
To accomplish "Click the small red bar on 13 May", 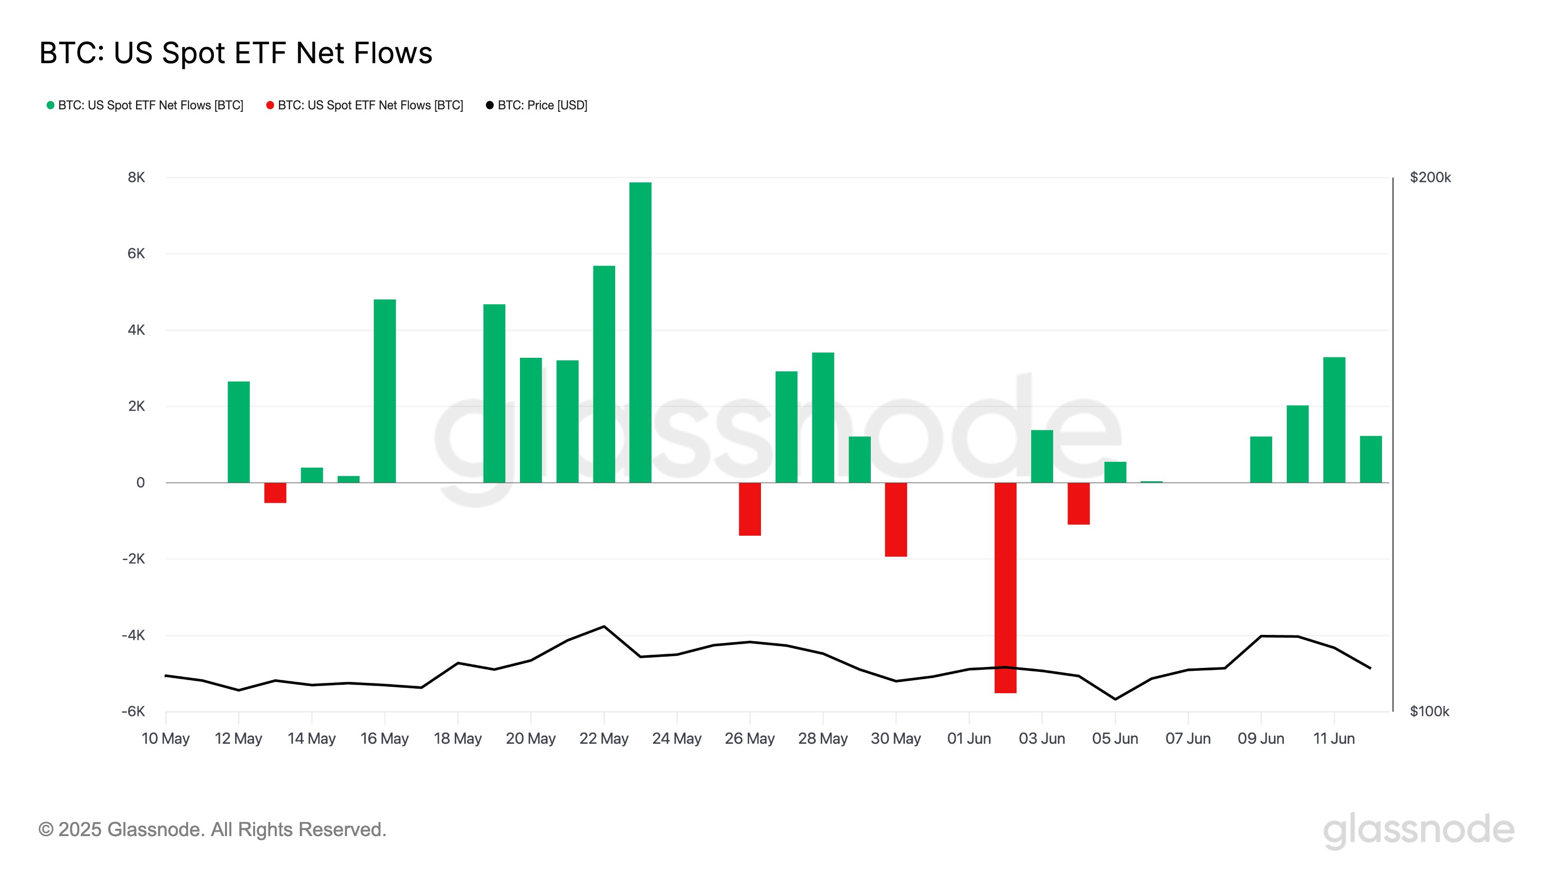I will tap(275, 493).
